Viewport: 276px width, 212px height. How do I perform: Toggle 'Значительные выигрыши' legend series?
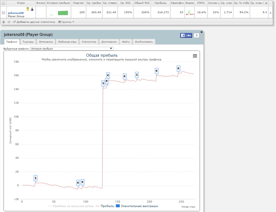click(x=137, y=206)
